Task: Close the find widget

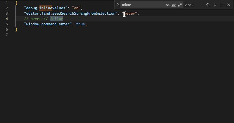Action: click(x=228, y=5)
